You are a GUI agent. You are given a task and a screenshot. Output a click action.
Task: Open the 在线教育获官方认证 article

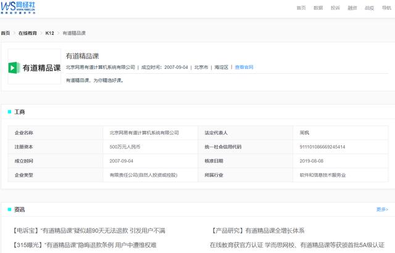click(x=297, y=244)
